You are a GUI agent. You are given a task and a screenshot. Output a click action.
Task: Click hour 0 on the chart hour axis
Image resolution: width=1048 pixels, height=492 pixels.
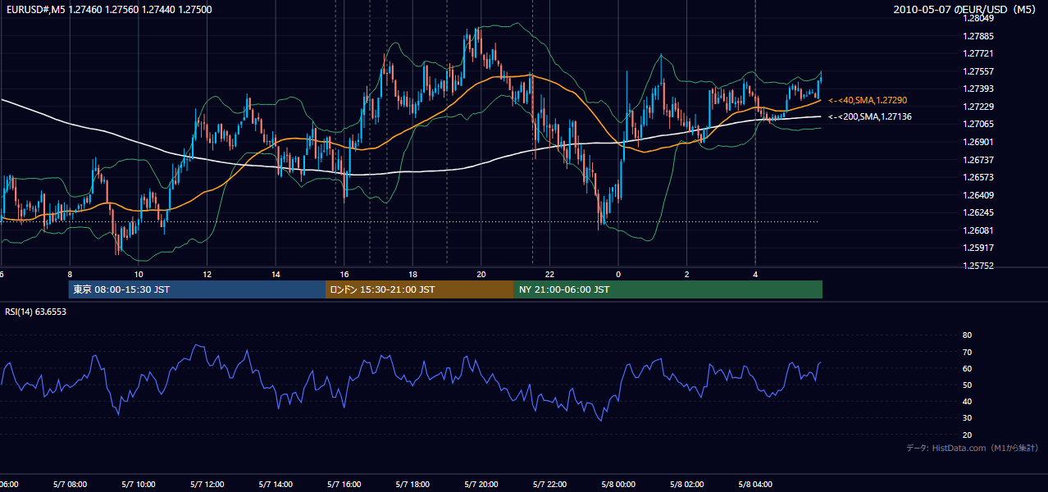tap(618, 274)
